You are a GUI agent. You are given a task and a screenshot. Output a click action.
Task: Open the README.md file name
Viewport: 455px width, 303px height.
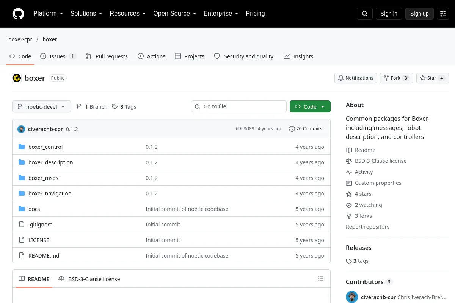[x=44, y=256]
